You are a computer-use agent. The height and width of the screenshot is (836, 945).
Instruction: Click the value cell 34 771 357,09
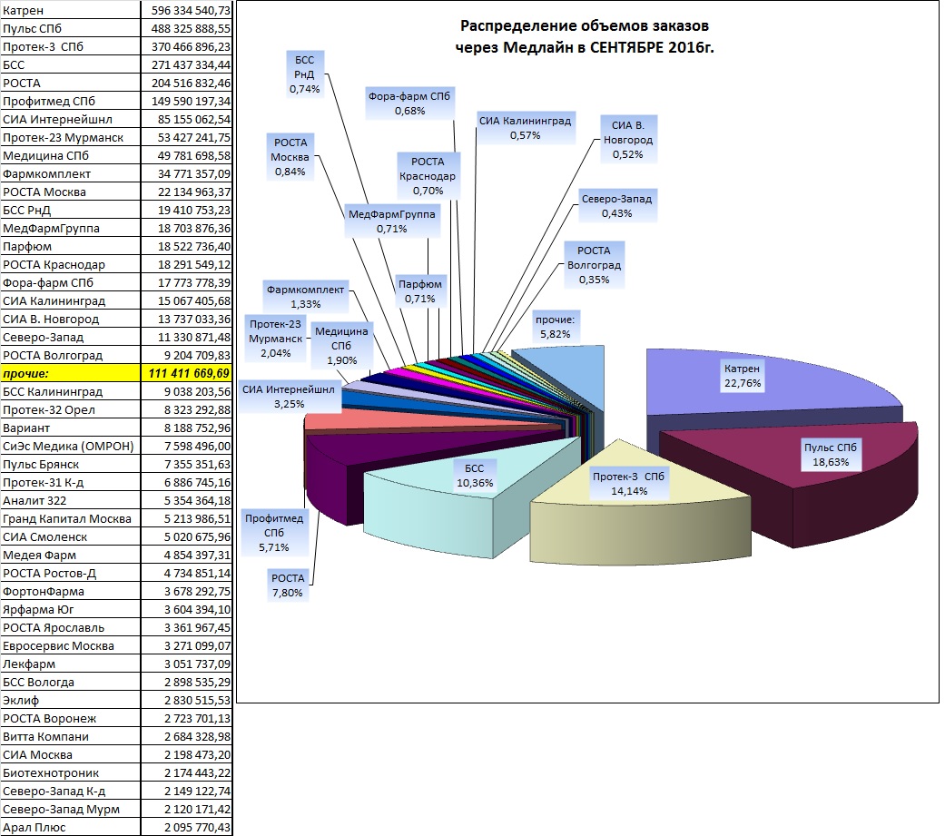pos(186,173)
